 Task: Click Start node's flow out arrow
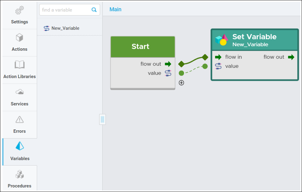(x=168, y=64)
